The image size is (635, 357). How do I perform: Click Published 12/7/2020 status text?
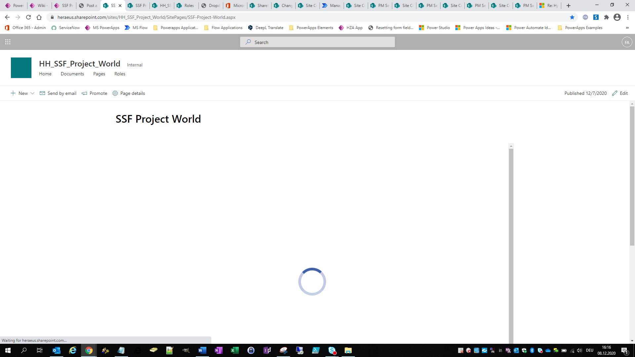click(x=585, y=93)
